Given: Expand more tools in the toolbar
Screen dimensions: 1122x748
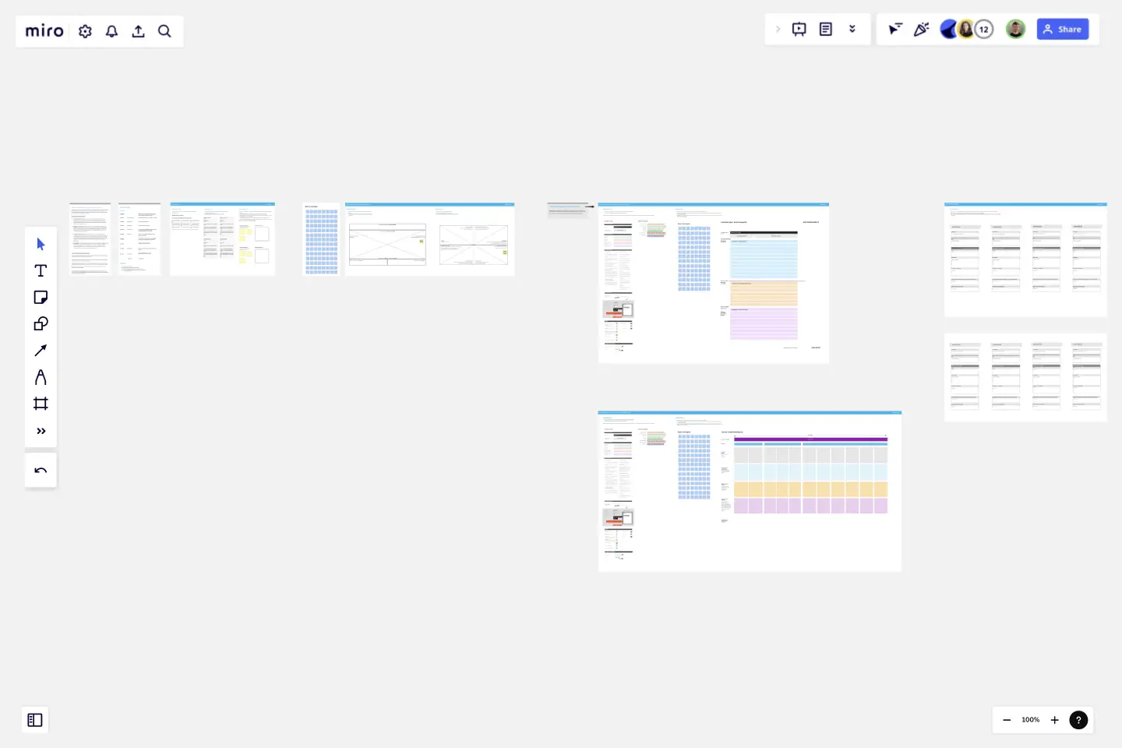Looking at the screenshot, I should tap(41, 431).
